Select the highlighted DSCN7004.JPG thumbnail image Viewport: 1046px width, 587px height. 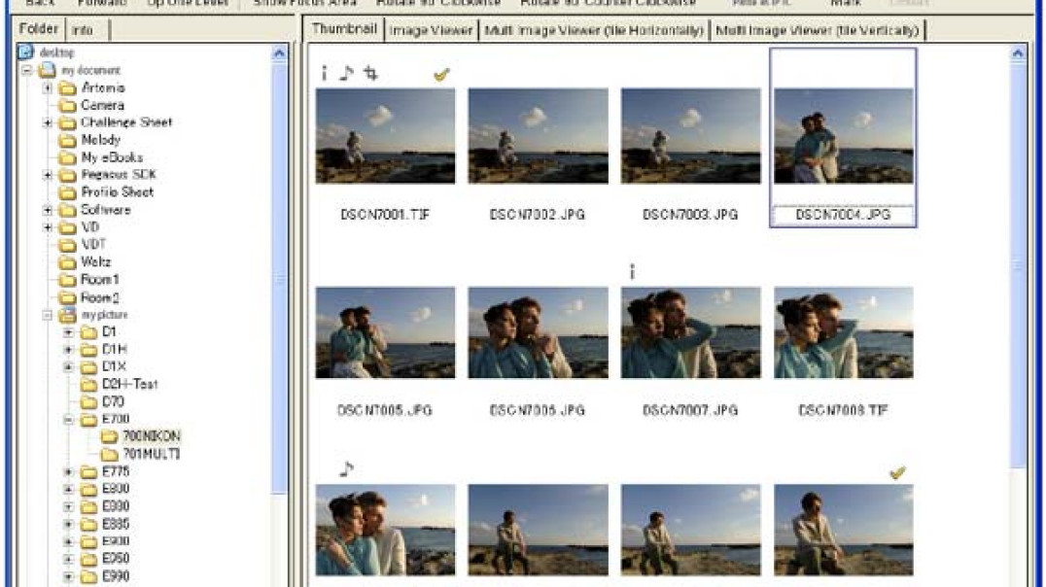click(x=844, y=136)
